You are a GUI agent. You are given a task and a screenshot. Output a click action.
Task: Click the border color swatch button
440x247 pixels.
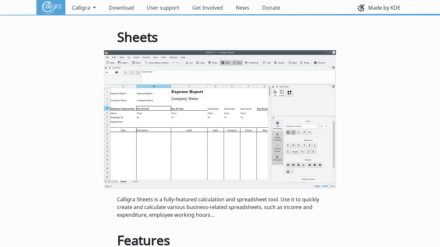(x=288, y=171)
